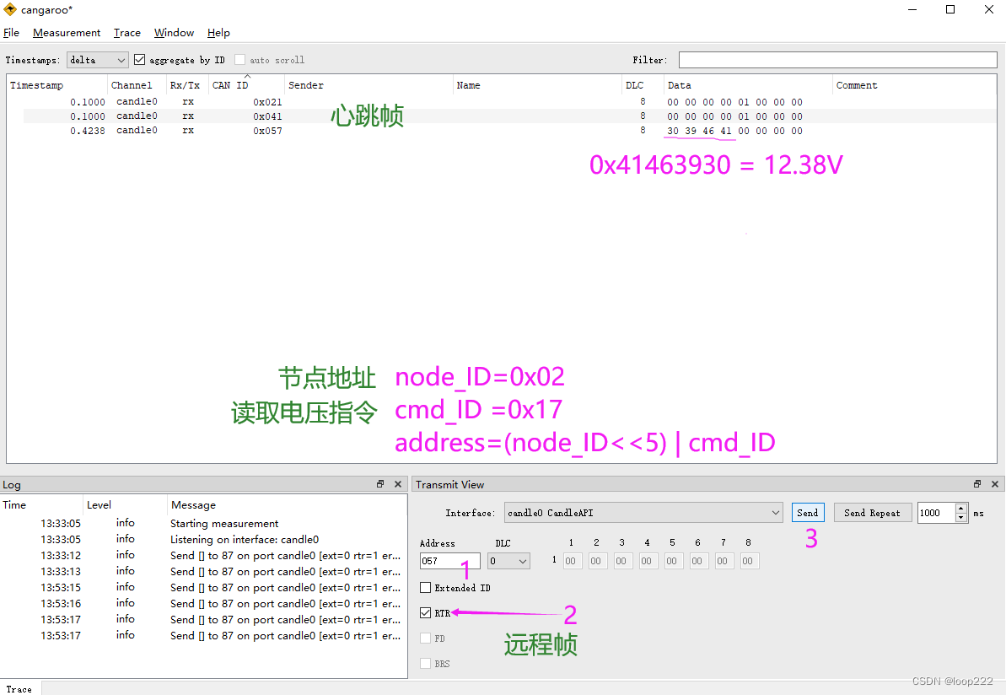
Task: Undock the Log panel using its float icon
Action: click(x=379, y=484)
